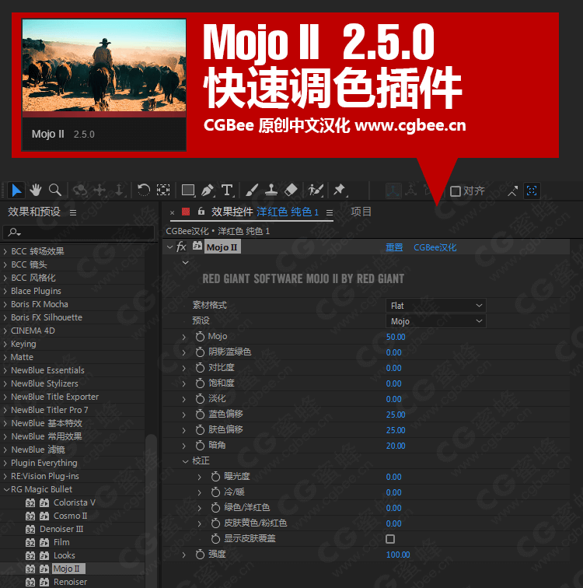583x588 pixels.
Task: Select the Clone Stamp tool
Action: (x=271, y=191)
